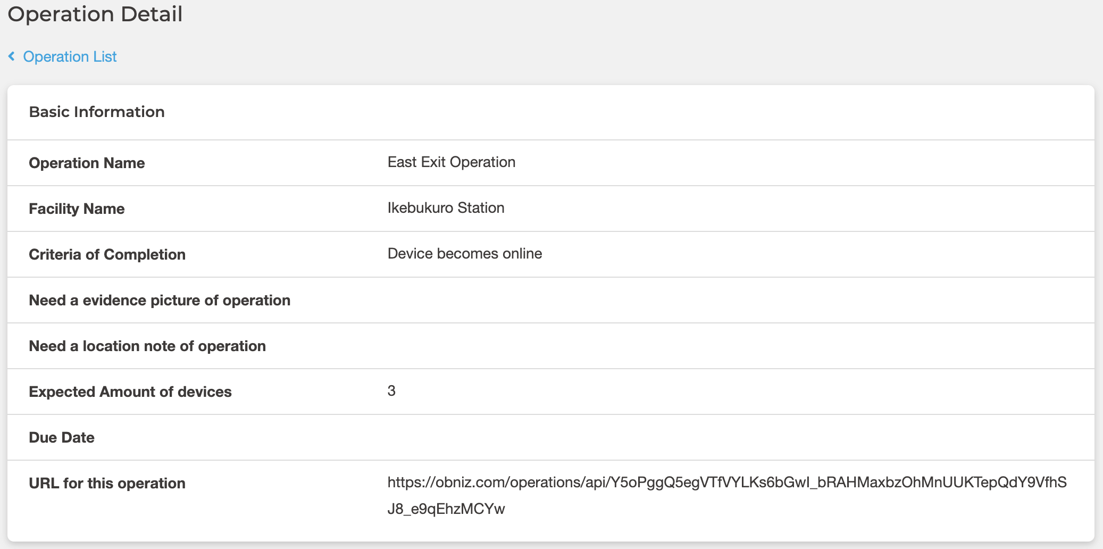Select the expected device count value 3

click(391, 391)
